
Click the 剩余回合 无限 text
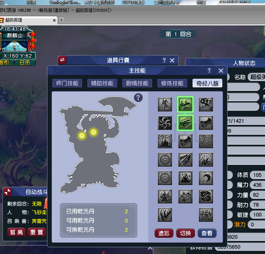24,204
